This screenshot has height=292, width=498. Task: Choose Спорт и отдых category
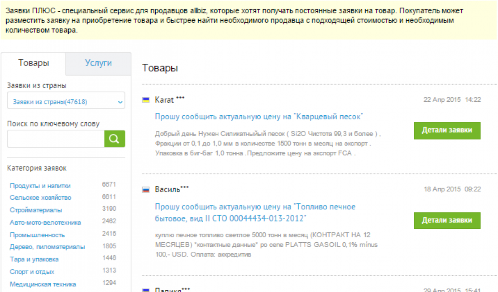[x=32, y=272]
